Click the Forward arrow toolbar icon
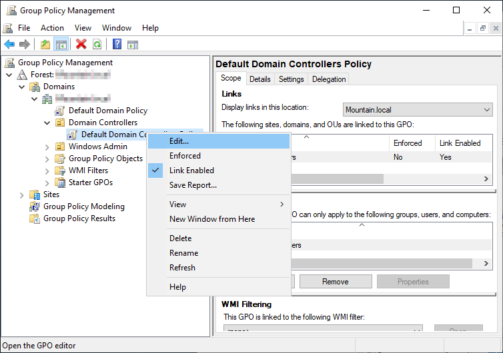 point(25,44)
